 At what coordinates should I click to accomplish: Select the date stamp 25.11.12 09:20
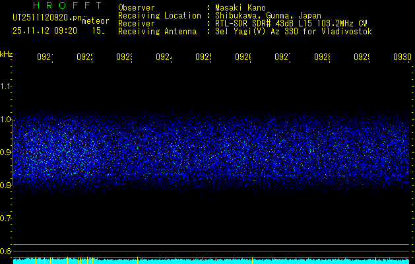tap(45, 31)
